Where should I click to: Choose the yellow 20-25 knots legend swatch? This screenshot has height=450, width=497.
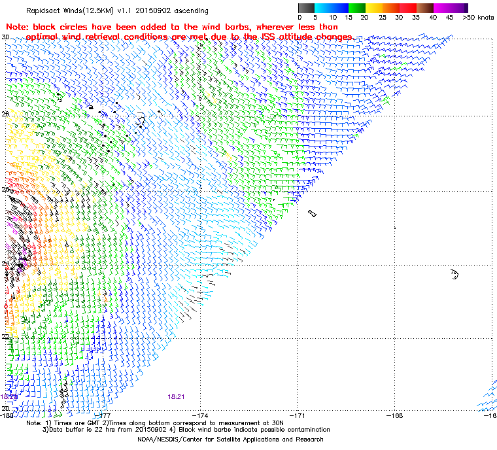click(374, 8)
